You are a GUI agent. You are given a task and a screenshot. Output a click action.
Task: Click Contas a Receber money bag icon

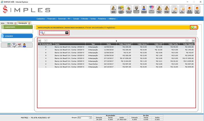click(167, 10)
